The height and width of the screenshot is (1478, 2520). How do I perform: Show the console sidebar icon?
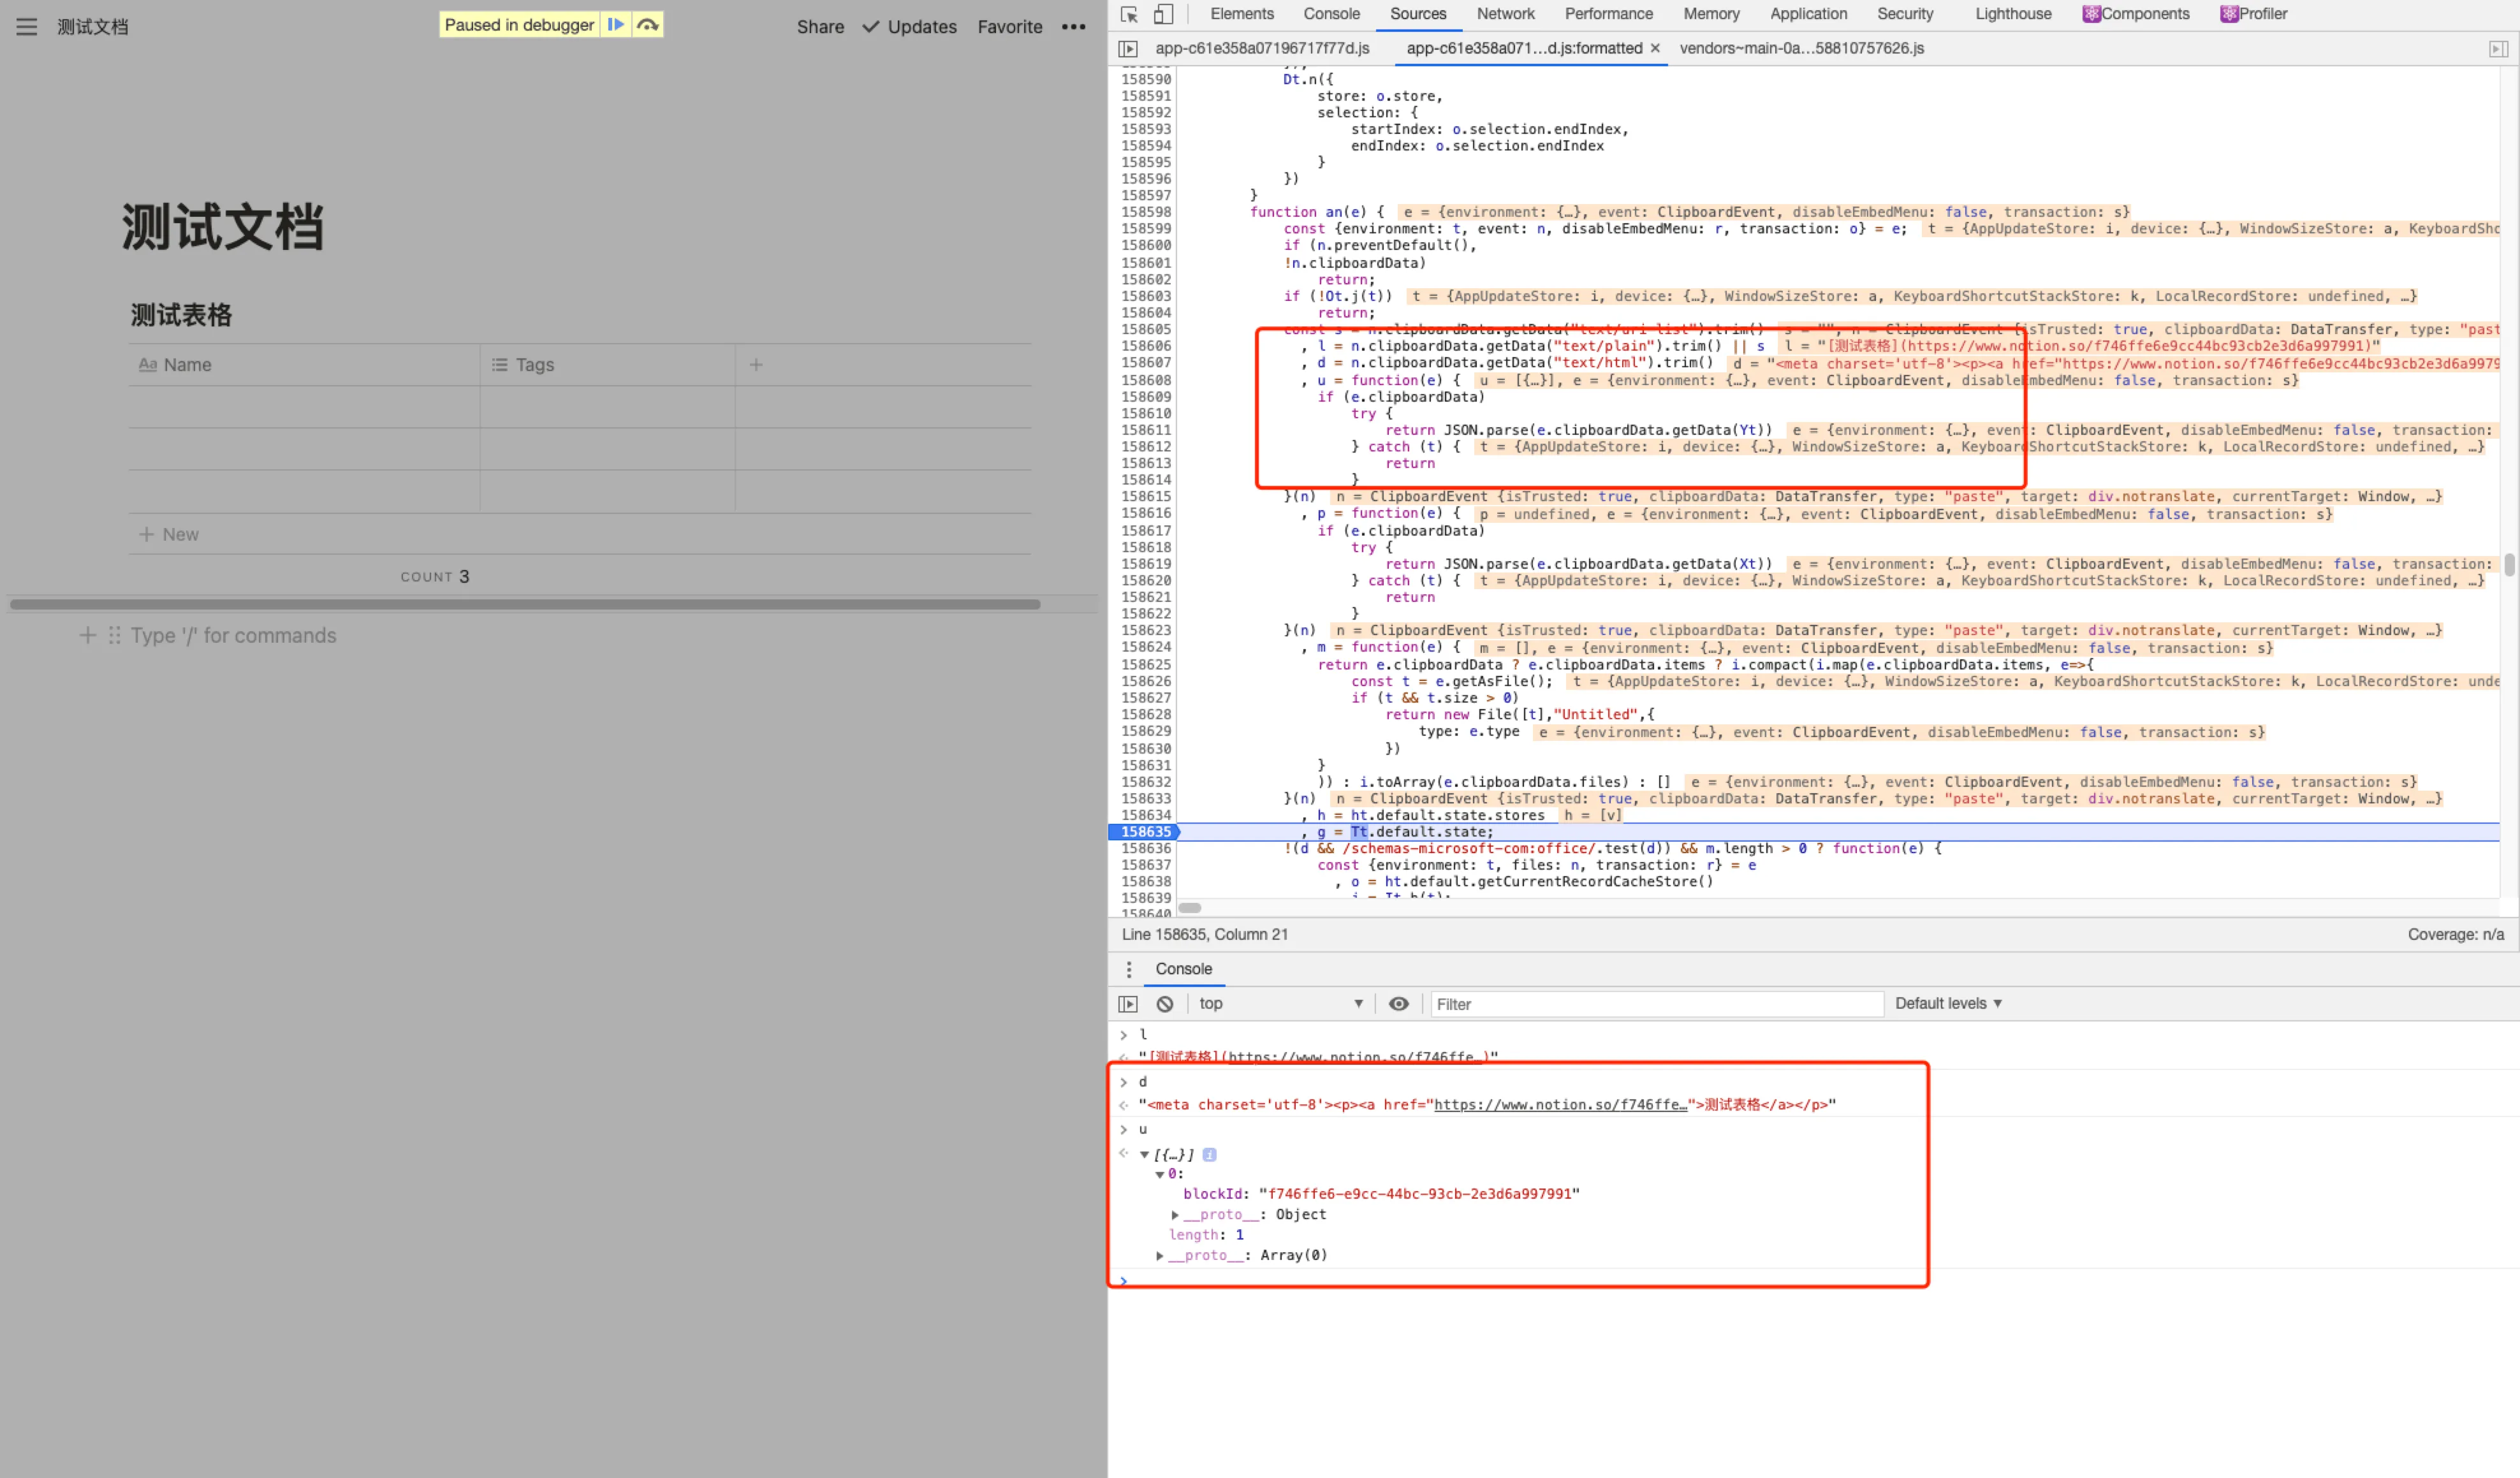click(1128, 1004)
